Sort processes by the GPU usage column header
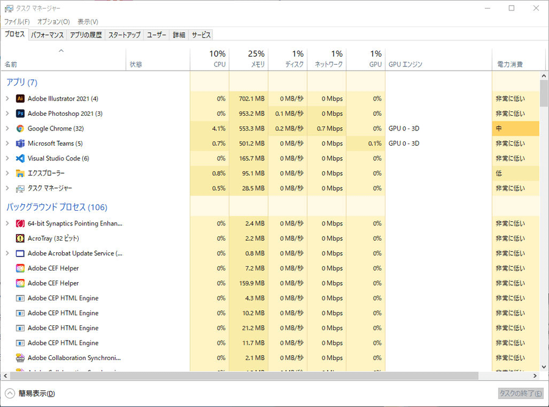This screenshot has width=549, height=407. 366,59
